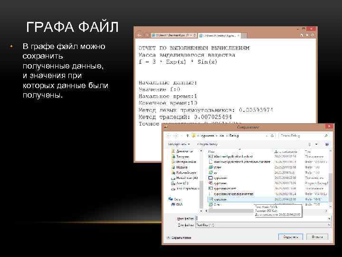Select the Отчет text file at list bottom
Screen dimensions: 342x257
point(215,205)
